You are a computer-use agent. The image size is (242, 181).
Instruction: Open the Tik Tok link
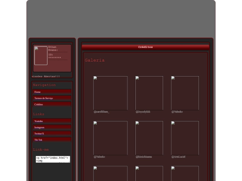52,140
